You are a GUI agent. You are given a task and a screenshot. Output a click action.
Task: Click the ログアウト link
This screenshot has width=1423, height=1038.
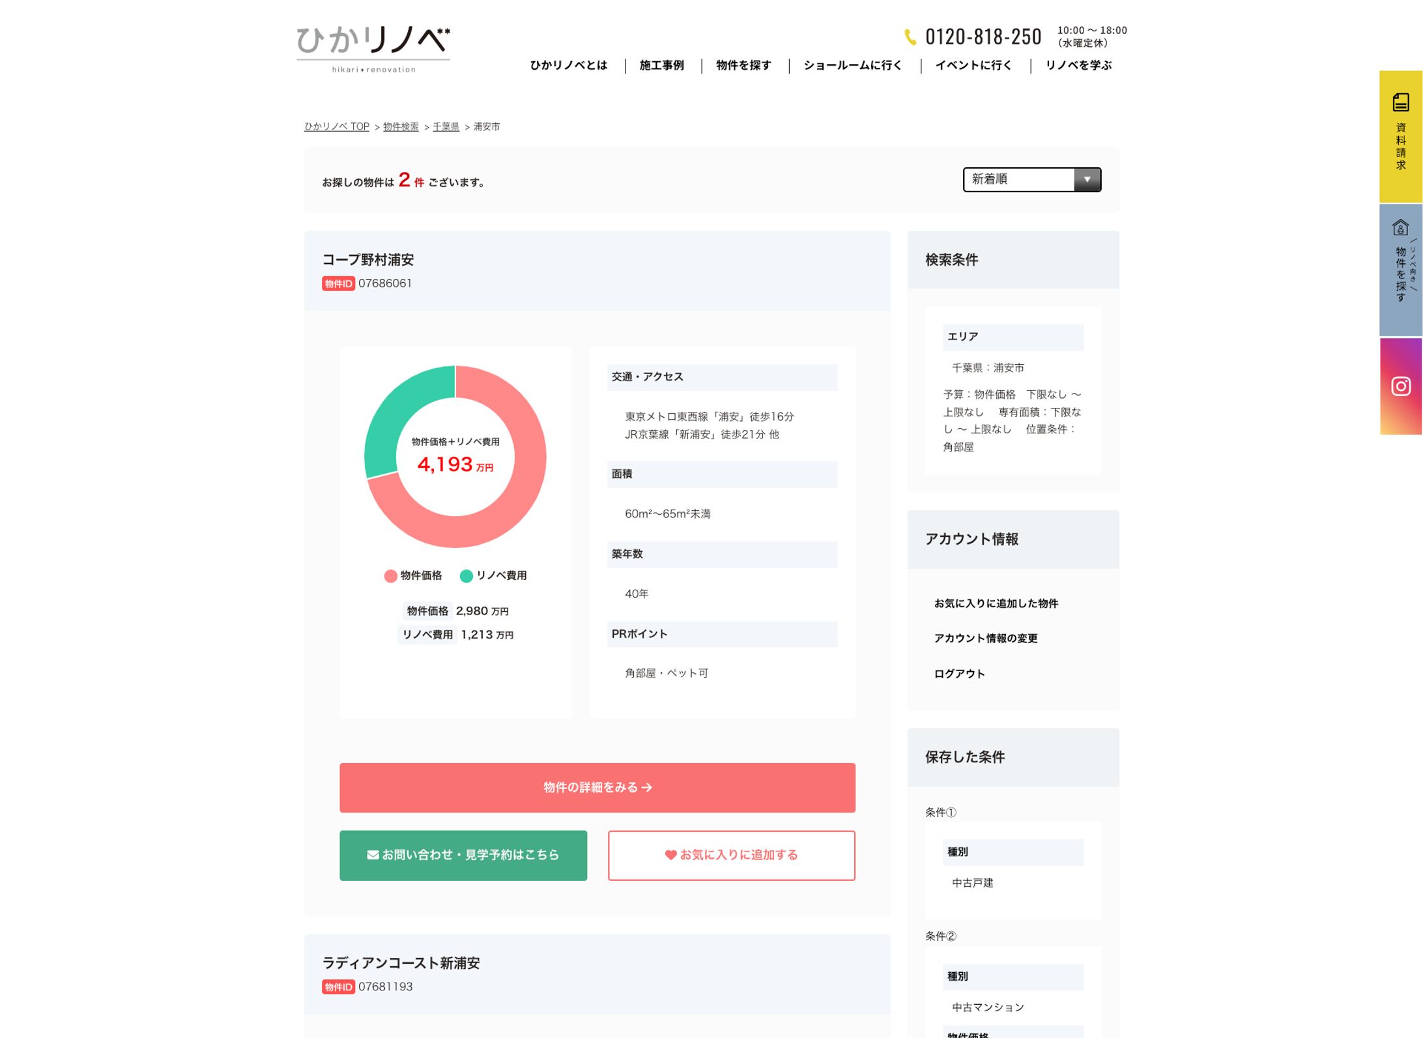[x=959, y=674]
